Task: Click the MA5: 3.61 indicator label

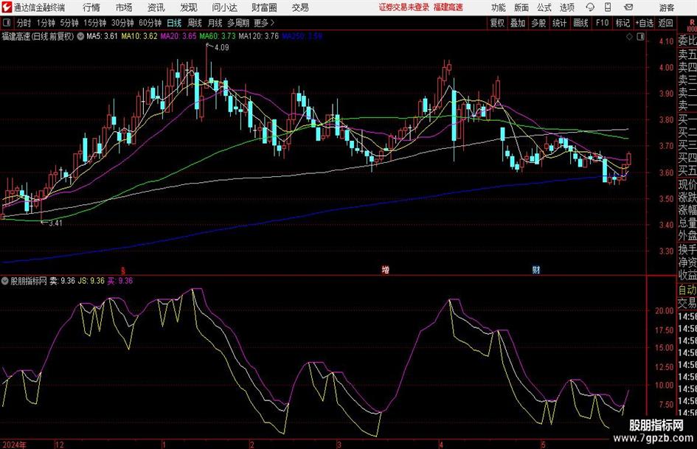Action: tap(103, 36)
